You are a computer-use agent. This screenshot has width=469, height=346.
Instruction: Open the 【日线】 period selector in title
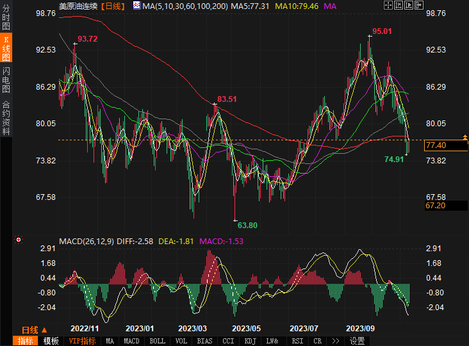click(x=113, y=6)
